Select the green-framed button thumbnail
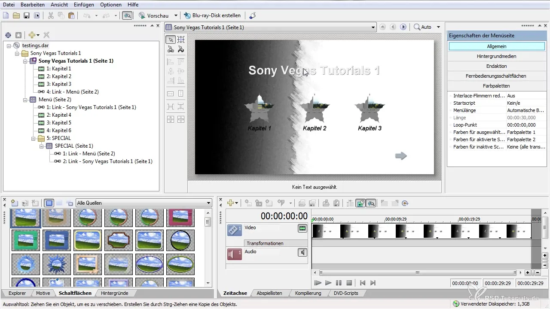 [26, 240]
